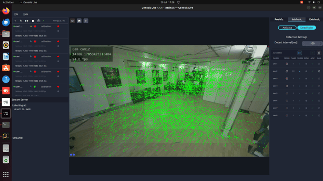Screen dimensions: 323x181
Task: Click the camera snapshot icon in toolbar
Action: 39,21
